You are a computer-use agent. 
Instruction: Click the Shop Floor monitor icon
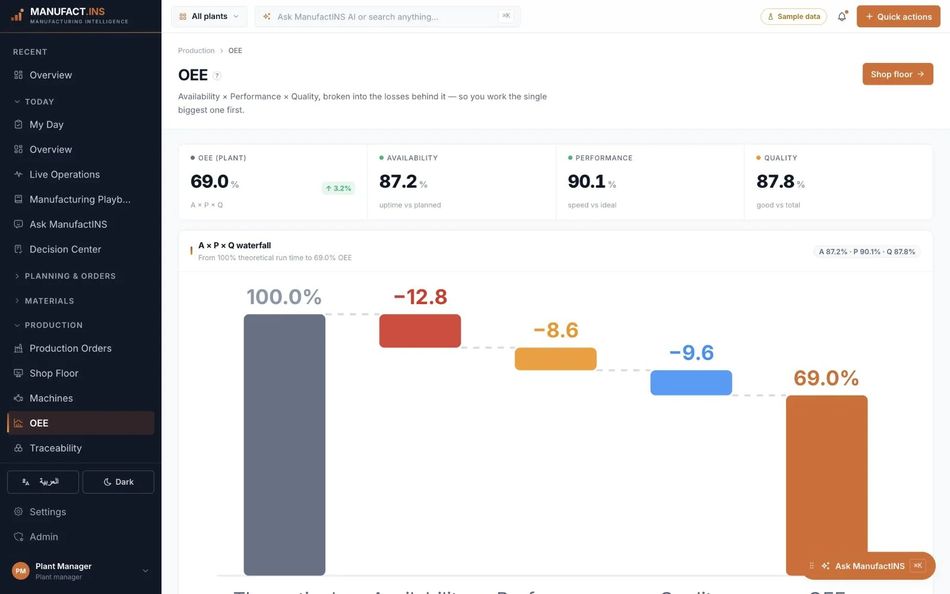(18, 373)
